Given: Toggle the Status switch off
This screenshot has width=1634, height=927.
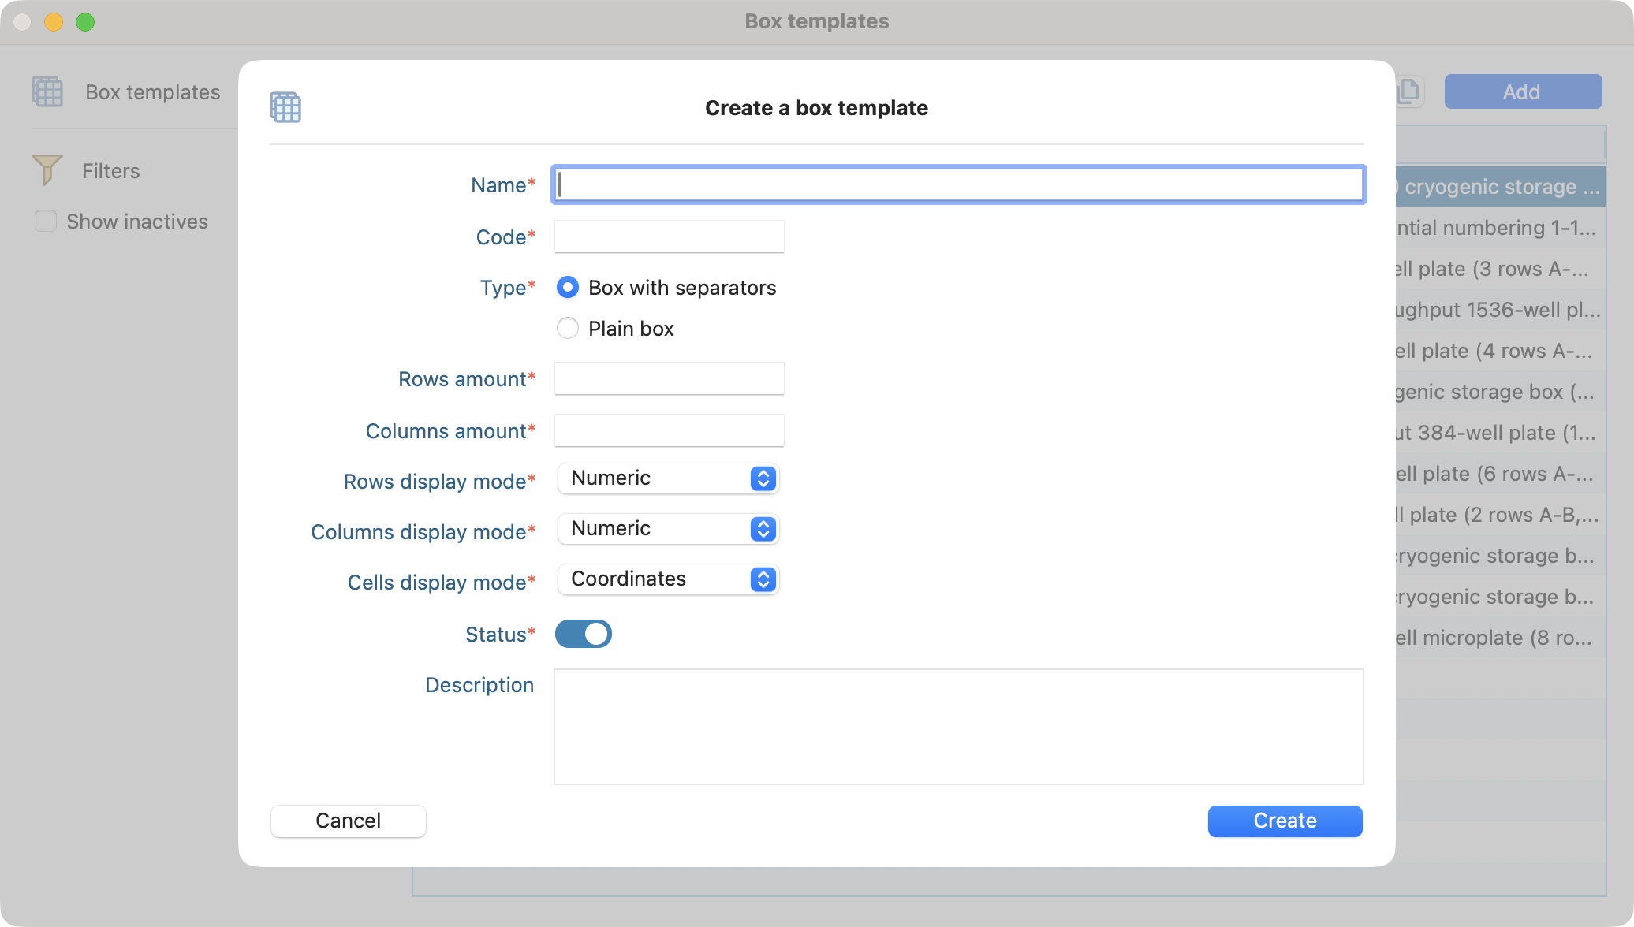Looking at the screenshot, I should pyautogui.click(x=583, y=634).
